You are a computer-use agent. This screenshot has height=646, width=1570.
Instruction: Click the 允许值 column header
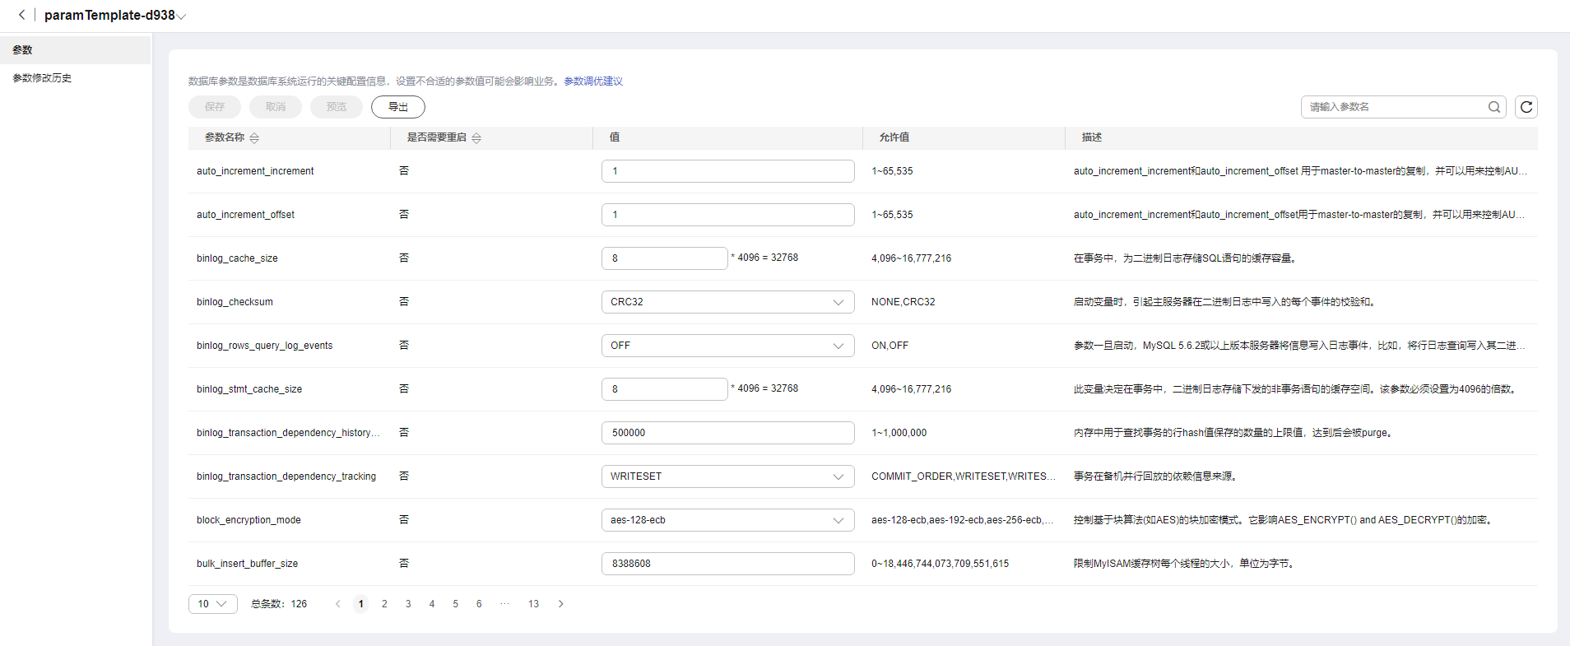click(x=894, y=137)
